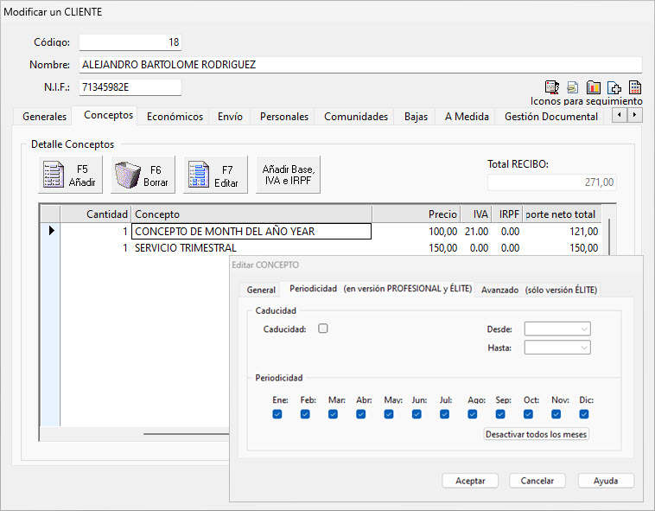The image size is (655, 511).
Task: Open the Bajas tab
Action: point(416,117)
